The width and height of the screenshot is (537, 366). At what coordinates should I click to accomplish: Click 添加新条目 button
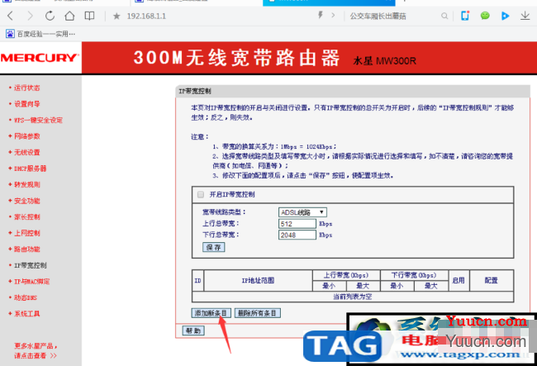tap(211, 313)
